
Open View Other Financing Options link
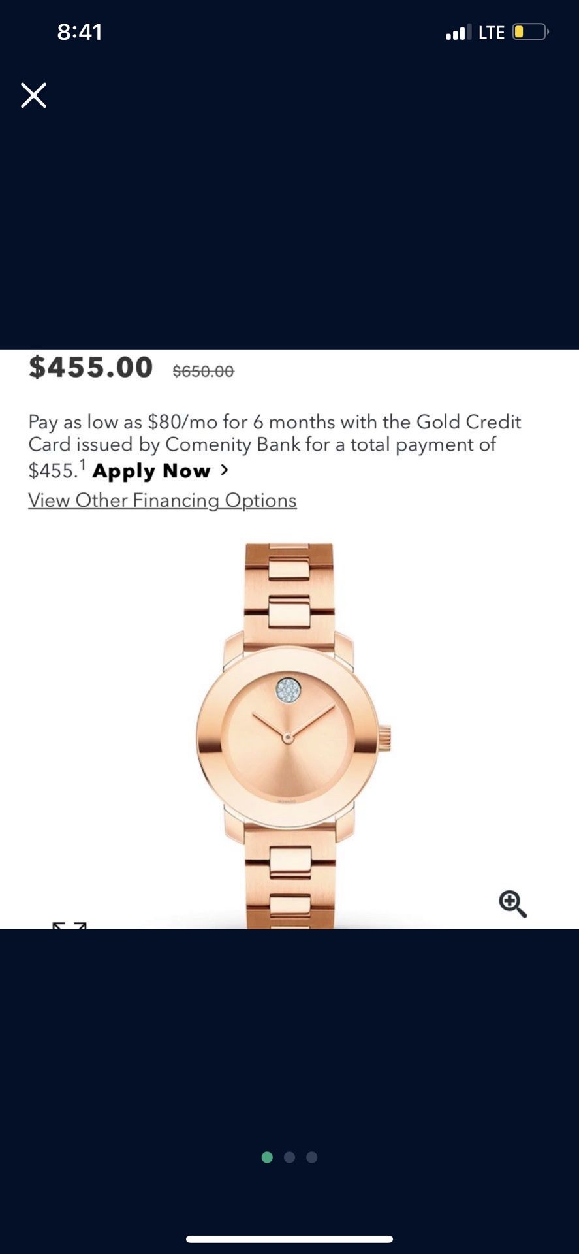click(163, 500)
